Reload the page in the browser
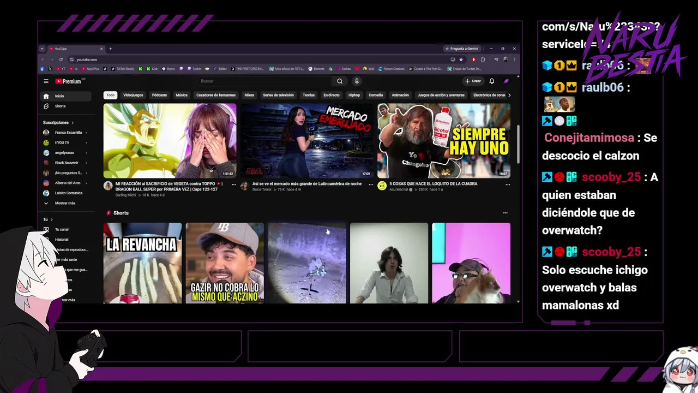This screenshot has height=393, width=698. [x=61, y=59]
